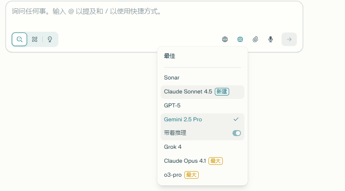Choose Claude Sonnet 4.5 model
This screenshot has width=345, height=191.
click(x=203, y=92)
